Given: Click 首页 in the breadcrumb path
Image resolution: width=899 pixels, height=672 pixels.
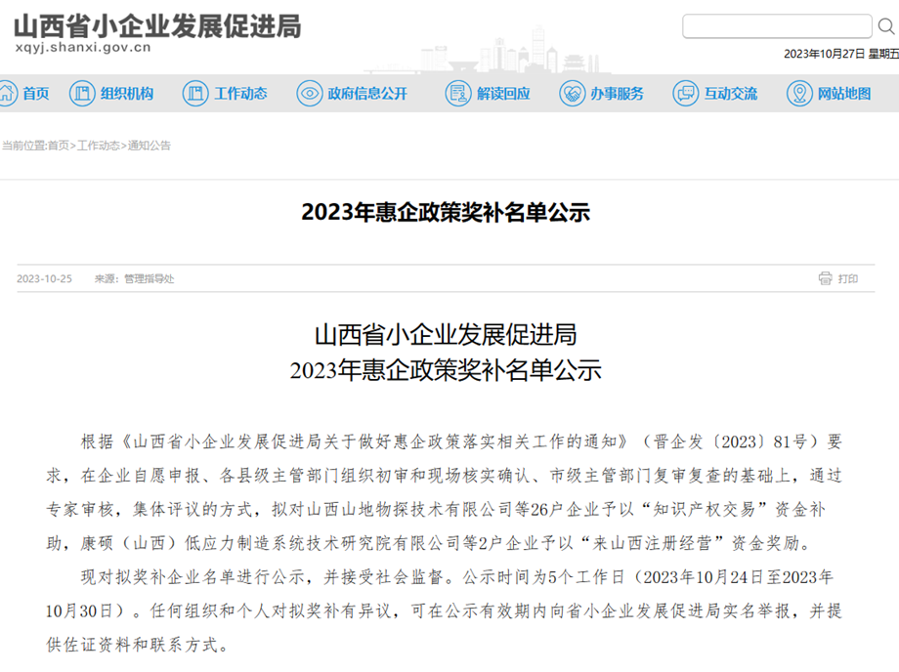Looking at the screenshot, I should [x=59, y=146].
